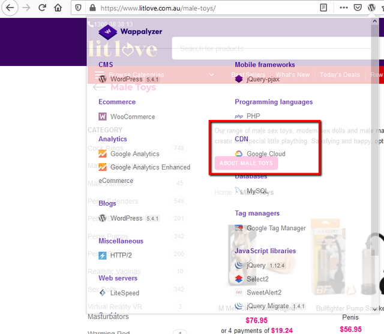Click the browser forward arrow
The height and width of the screenshot is (334, 384).
tap(26, 8)
